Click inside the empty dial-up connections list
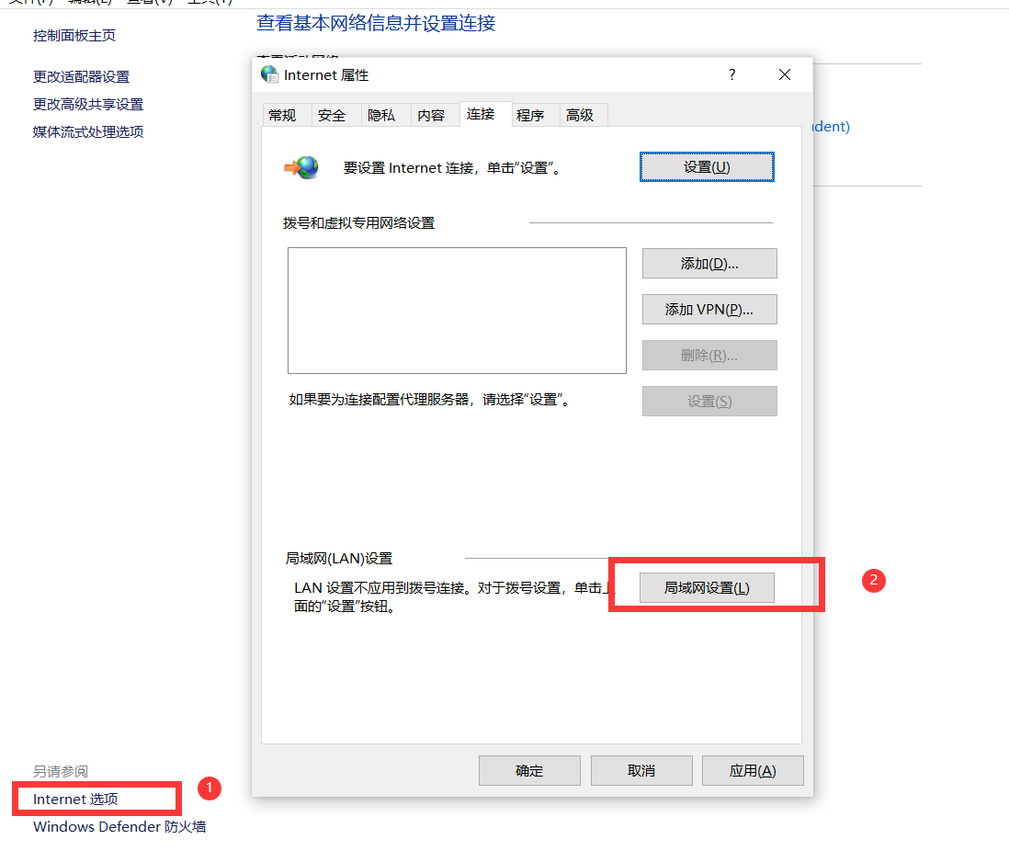This screenshot has width=1009, height=851. click(457, 310)
